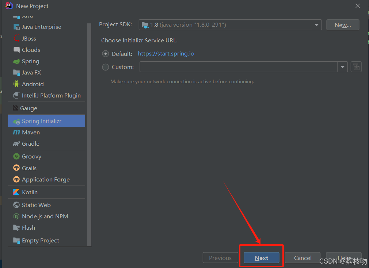Click the New... SDK button

343,25
